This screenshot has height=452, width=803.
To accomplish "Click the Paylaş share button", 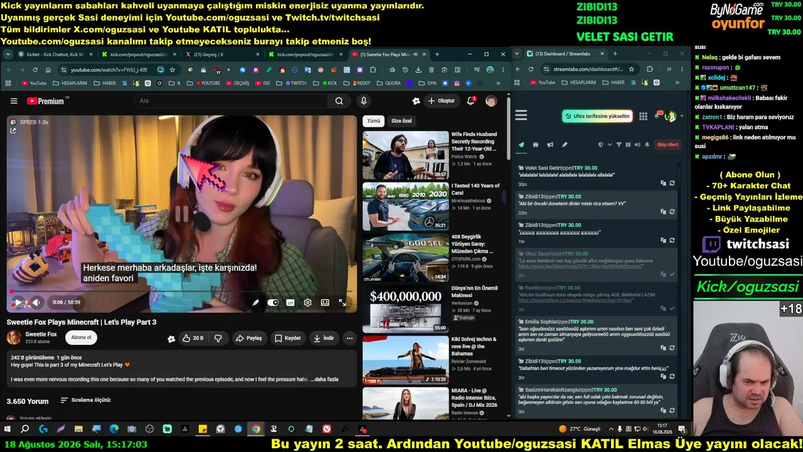I will pyautogui.click(x=249, y=338).
